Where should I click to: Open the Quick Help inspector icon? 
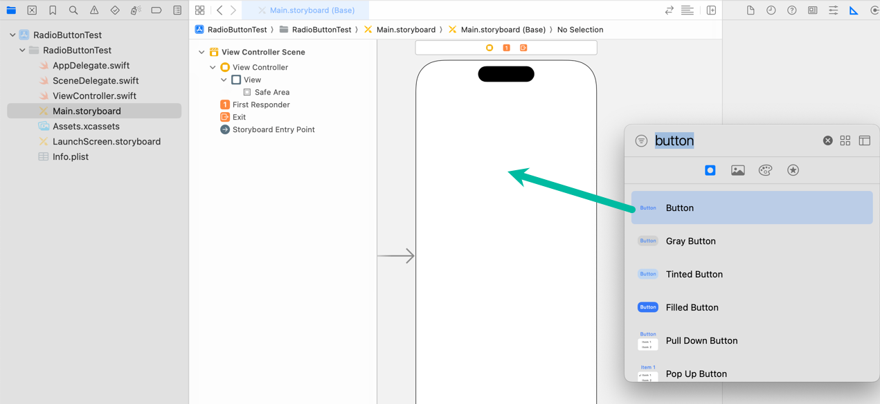click(x=791, y=10)
